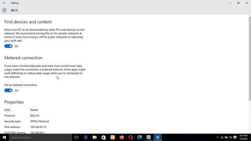Open volume control in system tray
Image resolution: width=251 pixels, height=141 pixels.
pos(231,137)
